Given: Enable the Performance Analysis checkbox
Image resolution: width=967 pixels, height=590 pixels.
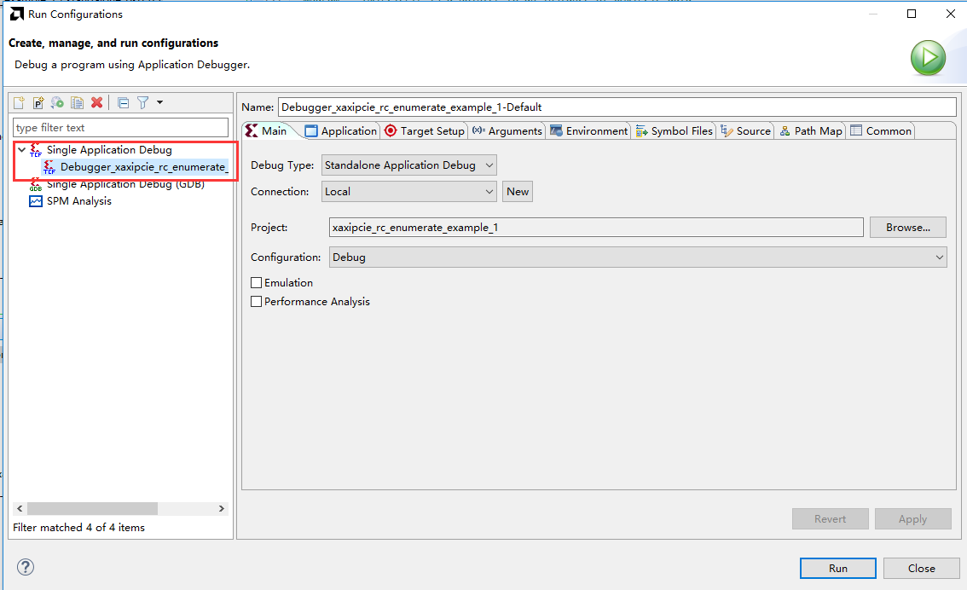Looking at the screenshot, I should point(257,302).
